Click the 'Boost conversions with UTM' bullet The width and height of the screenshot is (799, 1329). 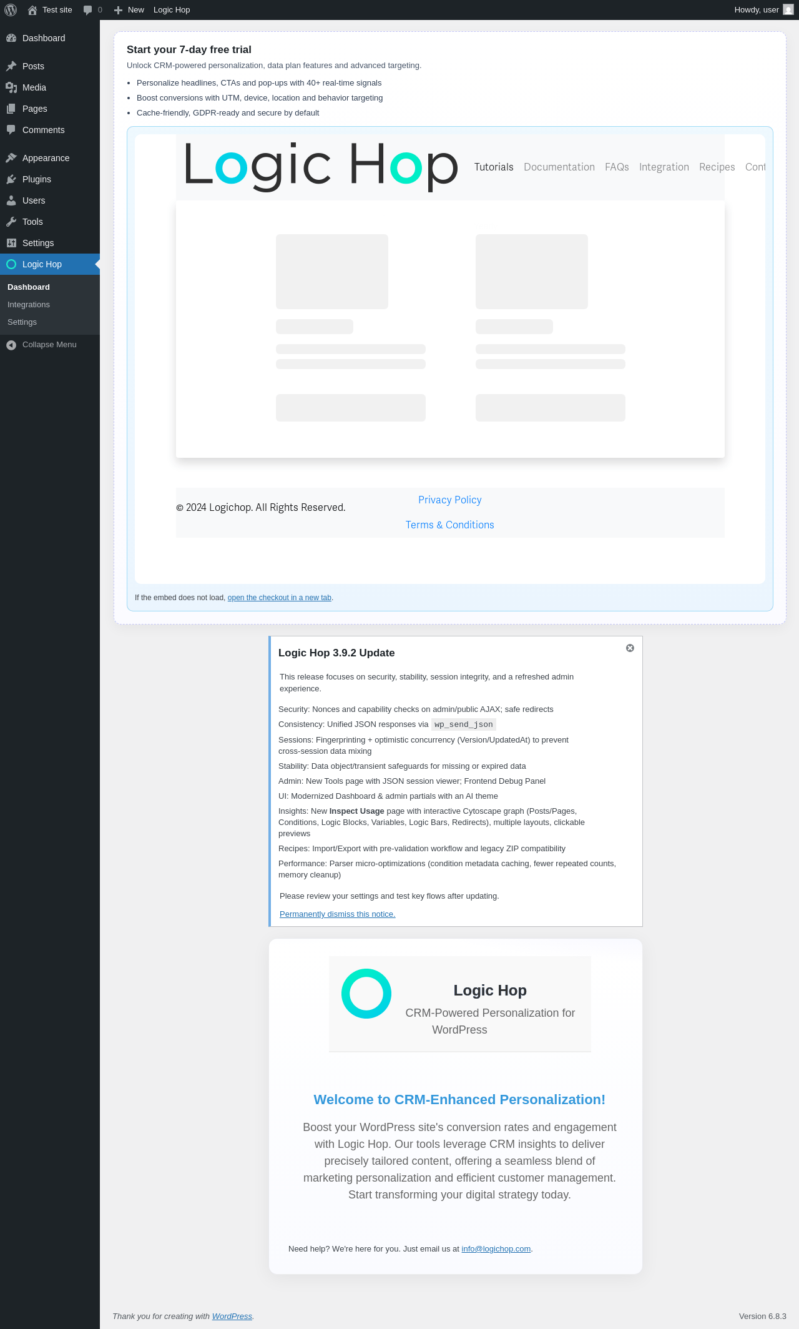tap(260, 98)
